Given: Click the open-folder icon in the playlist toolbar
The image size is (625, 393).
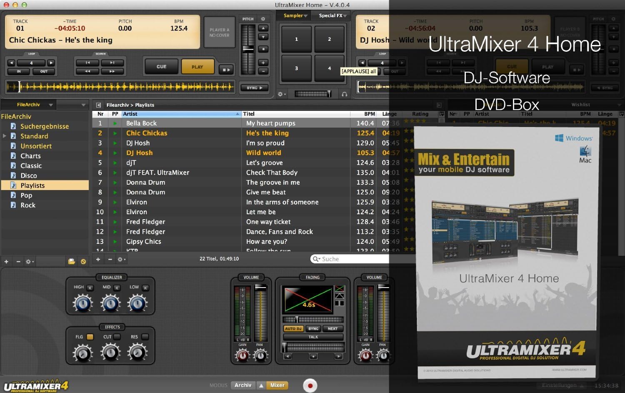Looking at the screenshot, I should pyautogui.click(x=72, y=261).
